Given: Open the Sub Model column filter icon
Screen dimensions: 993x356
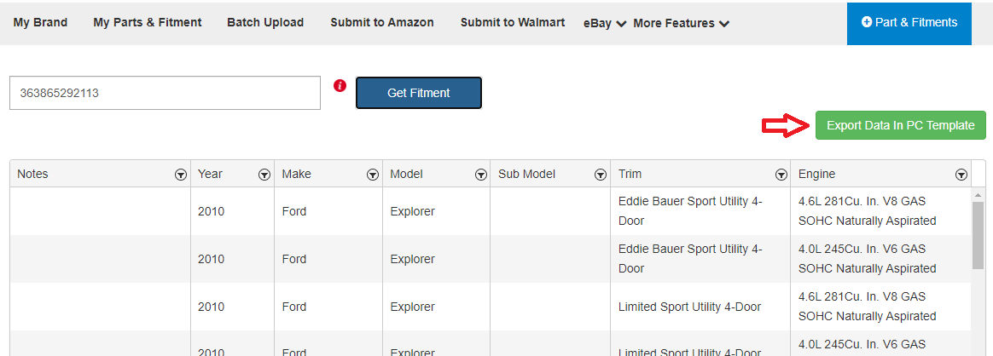Looking at the screenshot, I should click(x=601, y=175).
